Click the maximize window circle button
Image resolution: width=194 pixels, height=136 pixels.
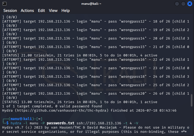point(183,4)
